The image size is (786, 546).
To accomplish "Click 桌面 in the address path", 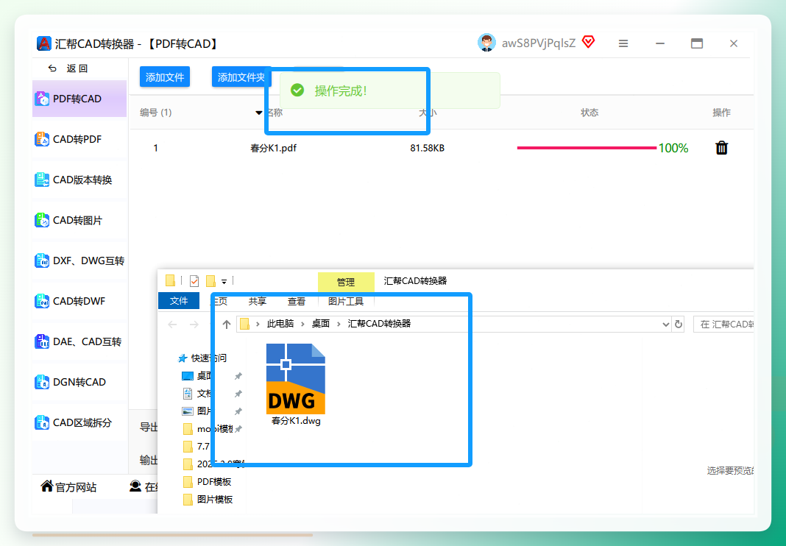I will point(320,324).
